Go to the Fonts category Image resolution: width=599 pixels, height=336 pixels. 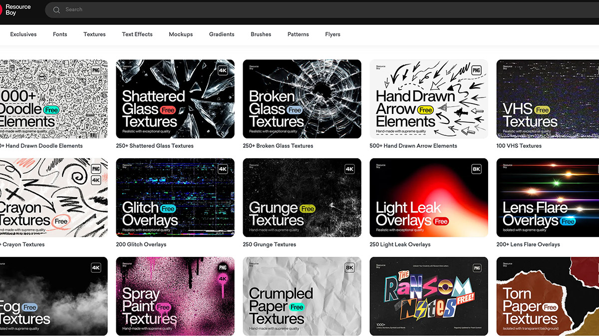pos(60,34)
